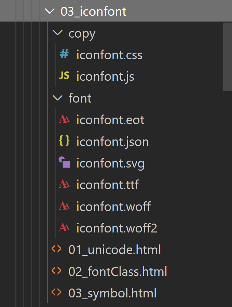Click the CSS icon next to iconfont.css
The image size is (232, 307).
64,54
